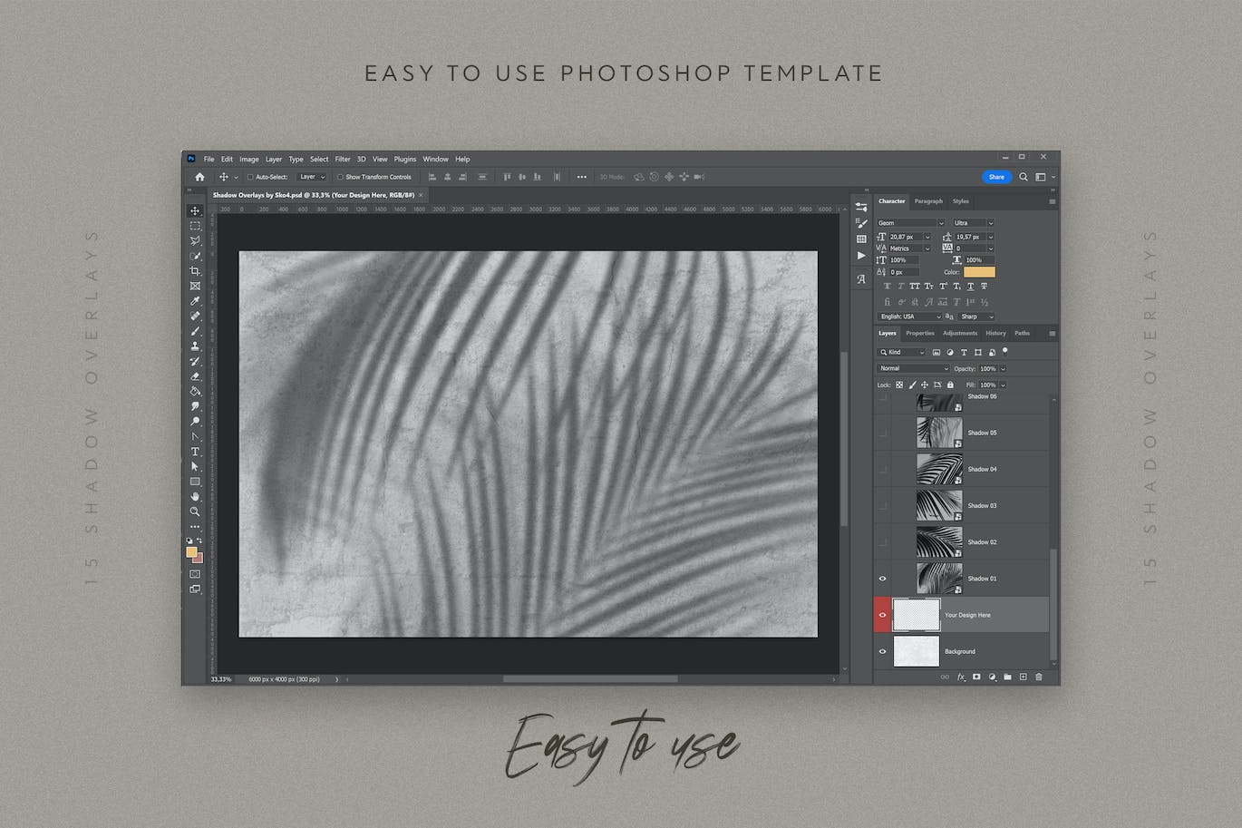
Task: Open the Sharp anti-aliasing dropdown
Action: coord(976,317)
